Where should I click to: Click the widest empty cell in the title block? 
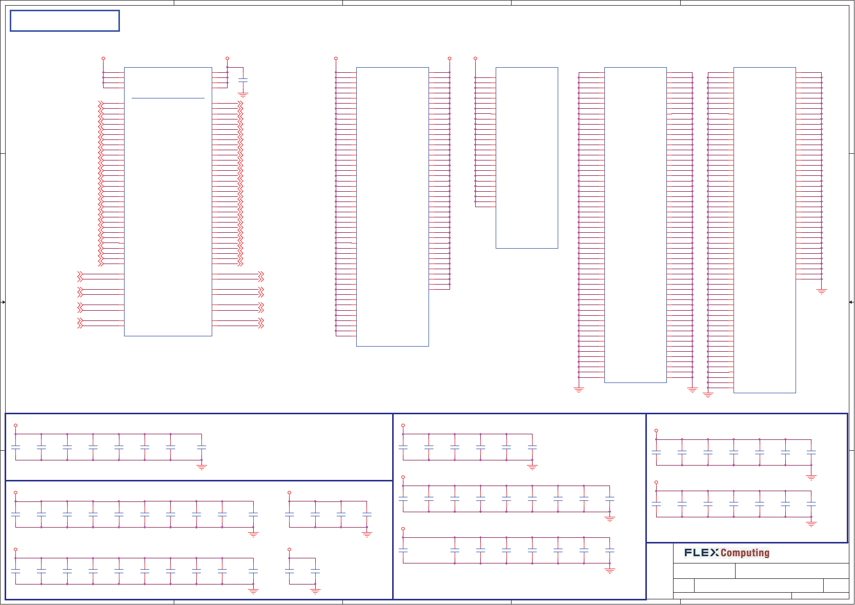pyautogui.click(x=759, y=586)
